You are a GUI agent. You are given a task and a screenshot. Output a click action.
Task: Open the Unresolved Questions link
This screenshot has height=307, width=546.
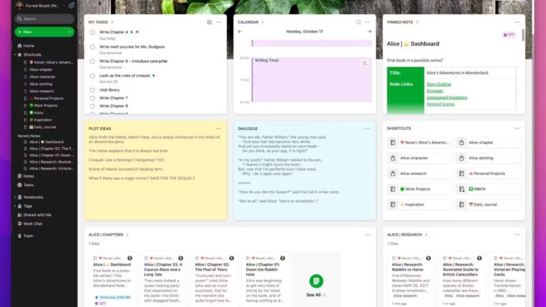(446, 97)
